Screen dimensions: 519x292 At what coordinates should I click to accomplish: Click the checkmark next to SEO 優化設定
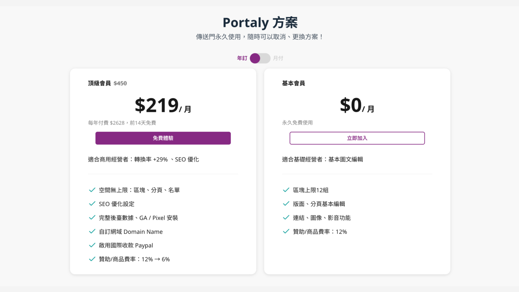[x=92, y=204]
